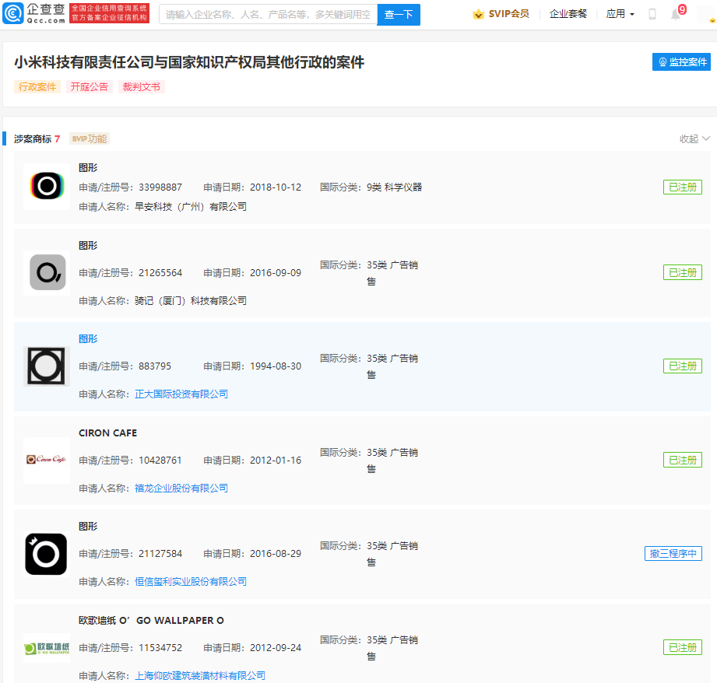Open the gray O trademark image for 21265564
This screenshot has width=717, height=683.
point(47,273)
